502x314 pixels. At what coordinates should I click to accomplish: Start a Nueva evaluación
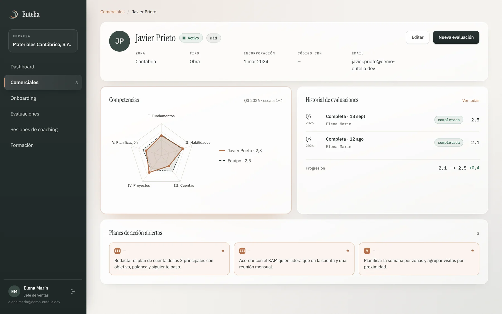[456, 37]
